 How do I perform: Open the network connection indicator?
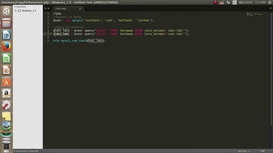(228, 3)
